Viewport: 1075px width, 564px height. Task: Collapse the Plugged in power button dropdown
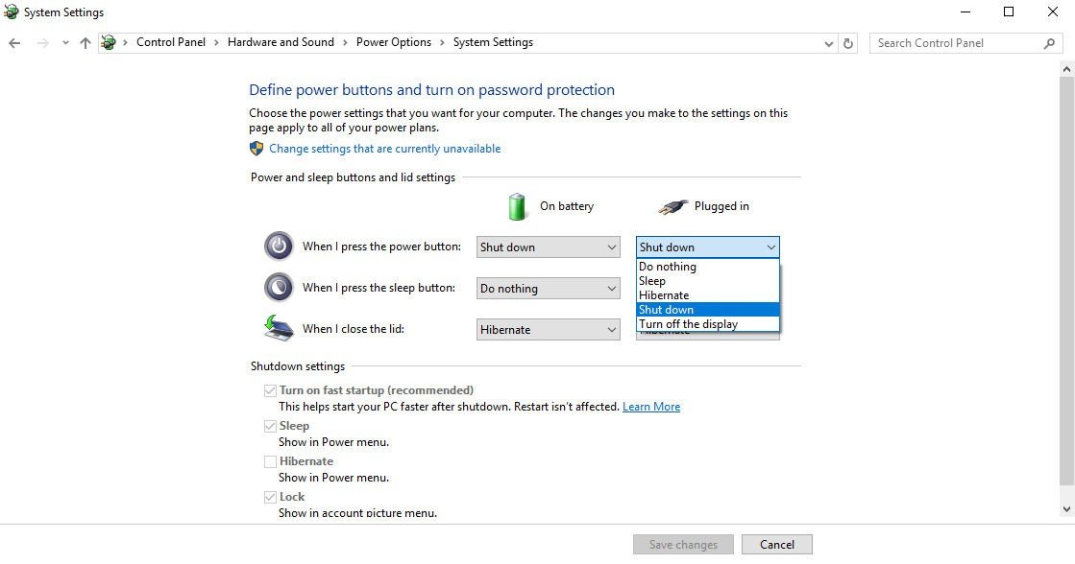(707, 247)
